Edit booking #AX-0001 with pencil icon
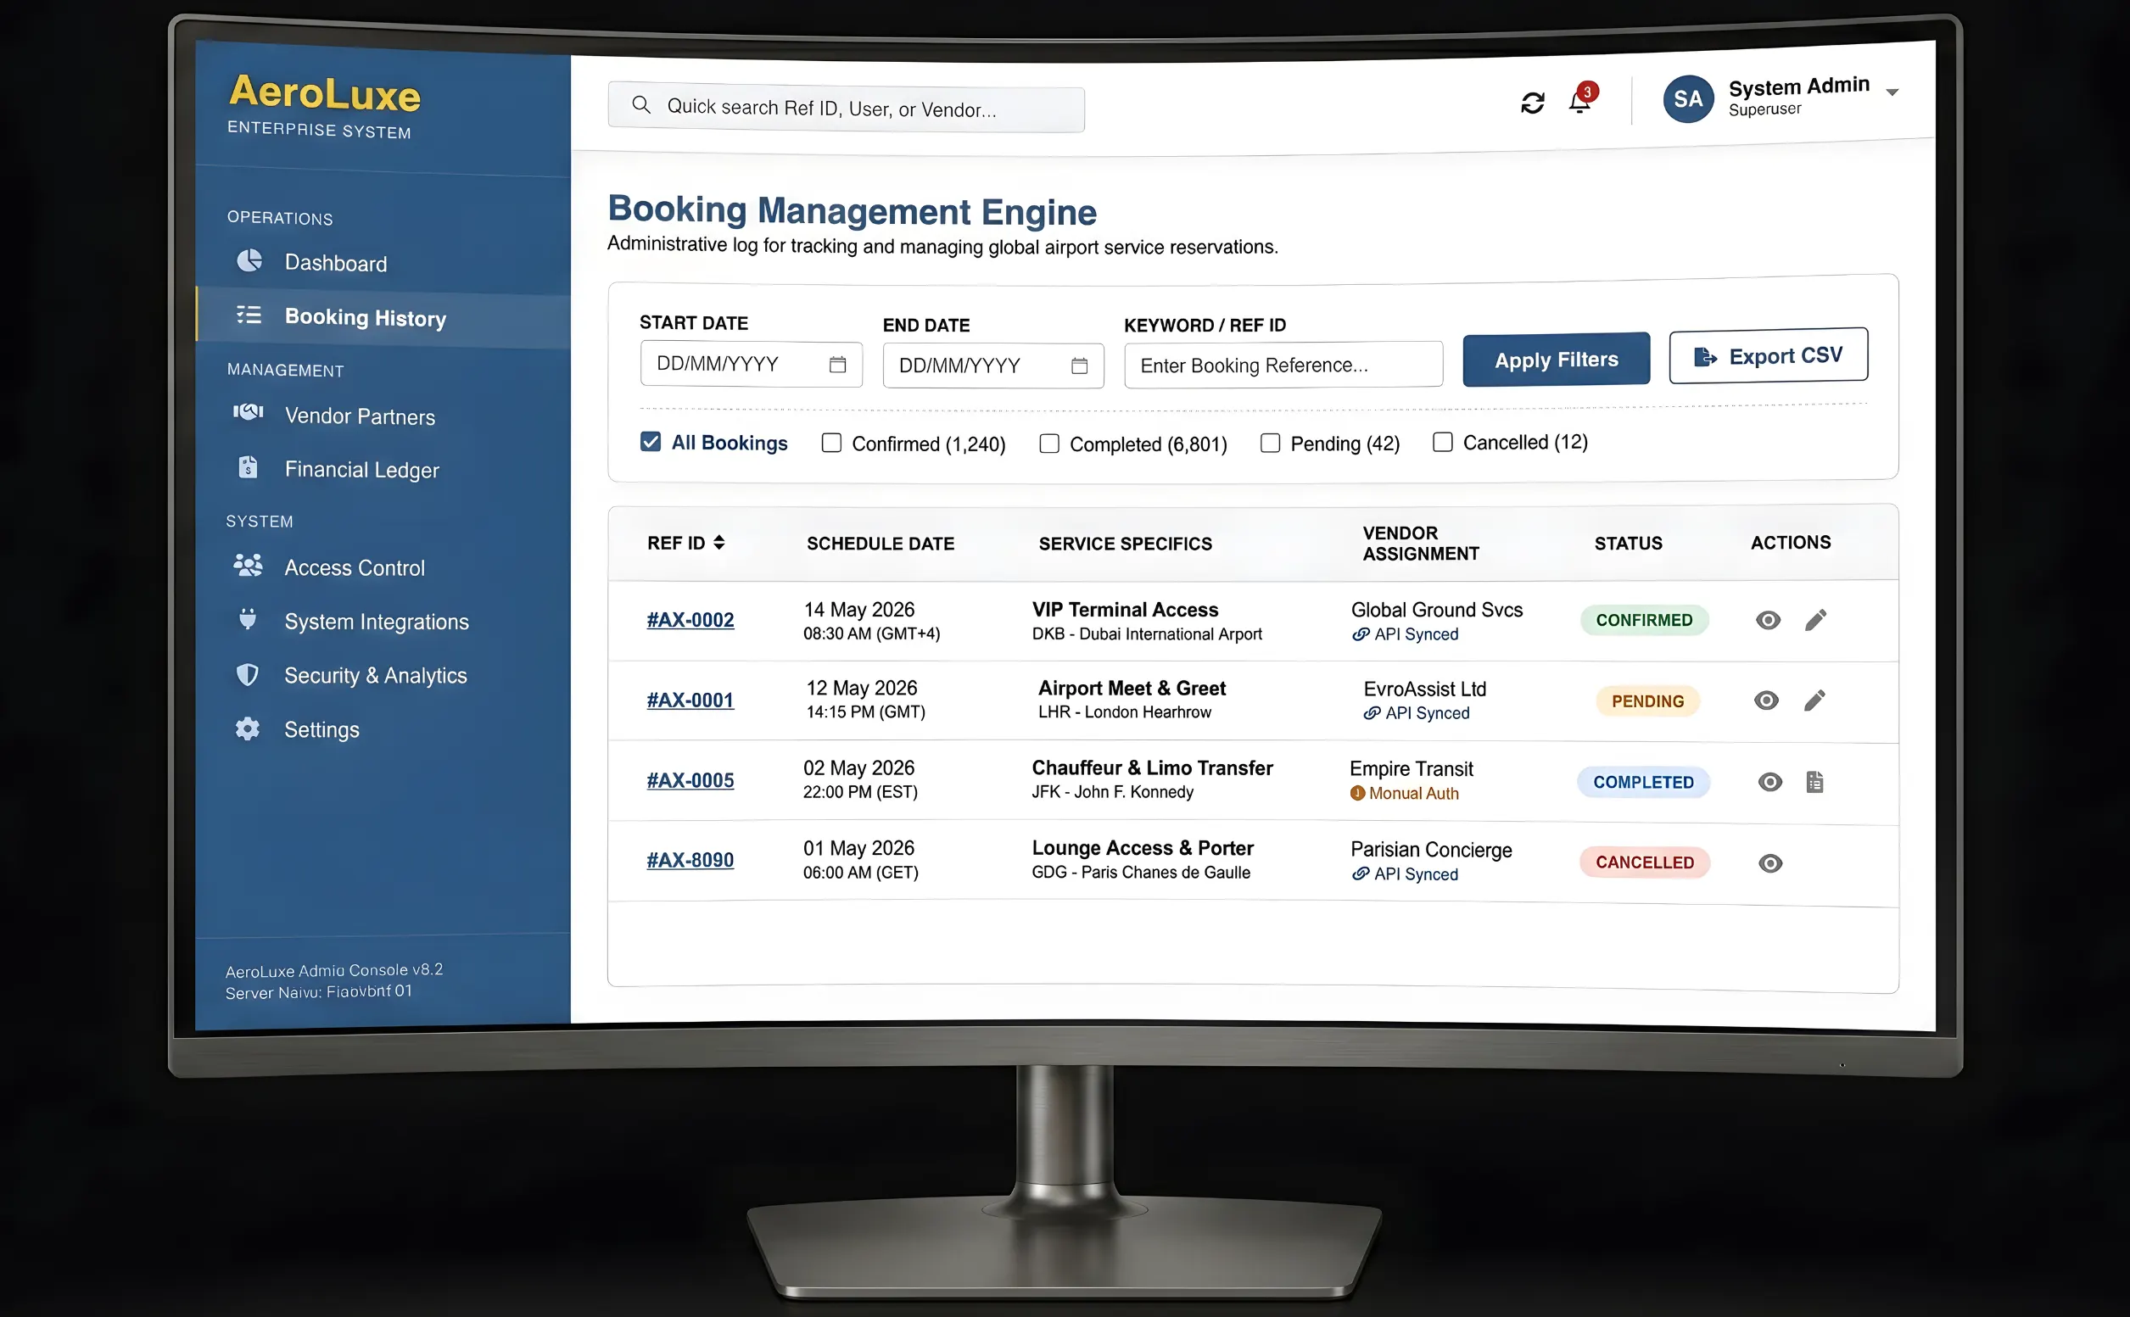 (x=1814, y=700)
